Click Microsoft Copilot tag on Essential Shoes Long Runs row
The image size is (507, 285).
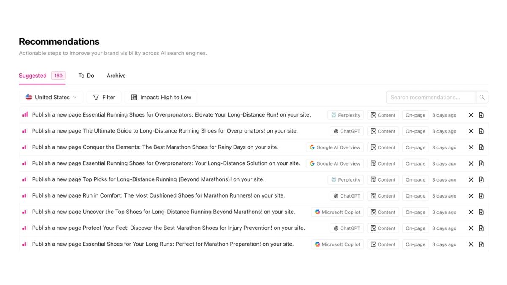coord(338,244)
